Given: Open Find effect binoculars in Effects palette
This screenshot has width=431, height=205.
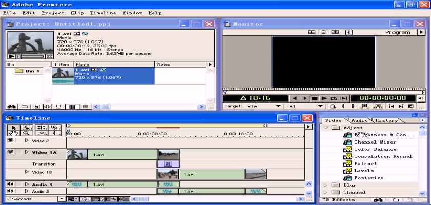Looking at the screenshot, I should pyautogui.click(x=378, y=200).
